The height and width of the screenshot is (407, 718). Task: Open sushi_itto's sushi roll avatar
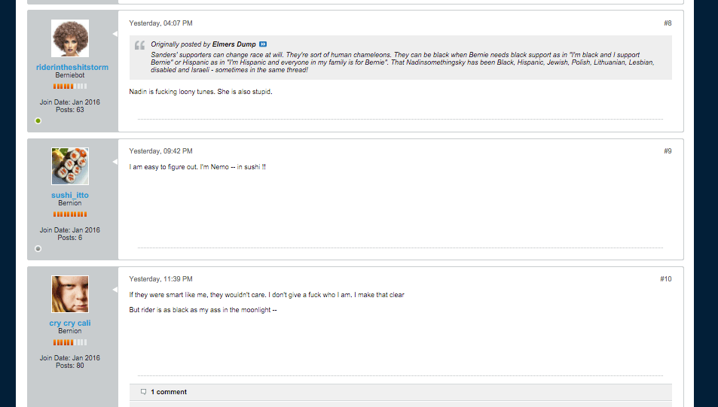70,166
